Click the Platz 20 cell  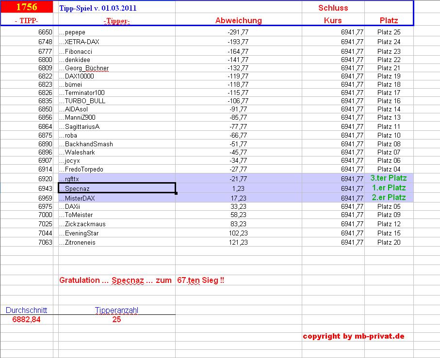pos(389,242)
